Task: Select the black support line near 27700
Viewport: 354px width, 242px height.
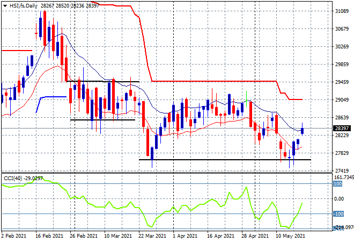Action: (225, 160)
